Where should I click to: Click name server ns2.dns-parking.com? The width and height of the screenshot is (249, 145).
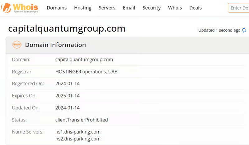(x=78, y=138)
